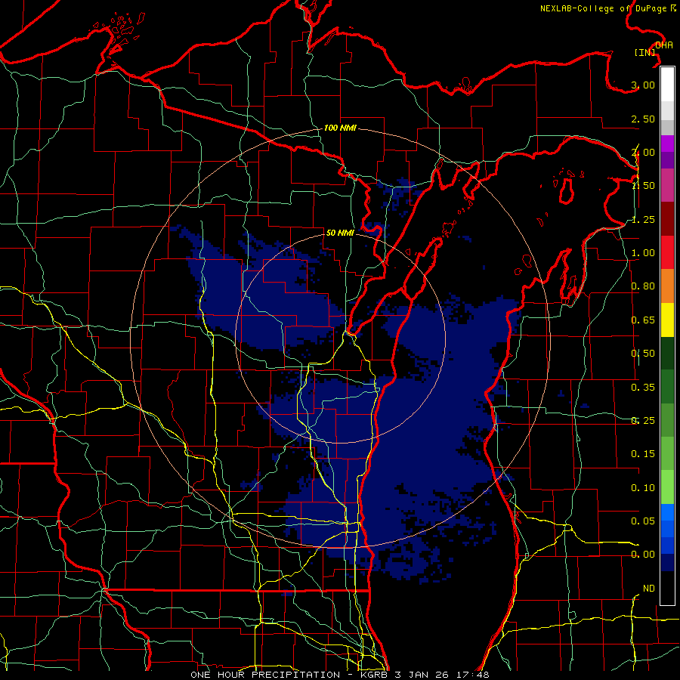Image resolution: width=680 pixels, height=680 pixels.
Task: Click the 0.10 scale value
Action: tap(643, 488)
